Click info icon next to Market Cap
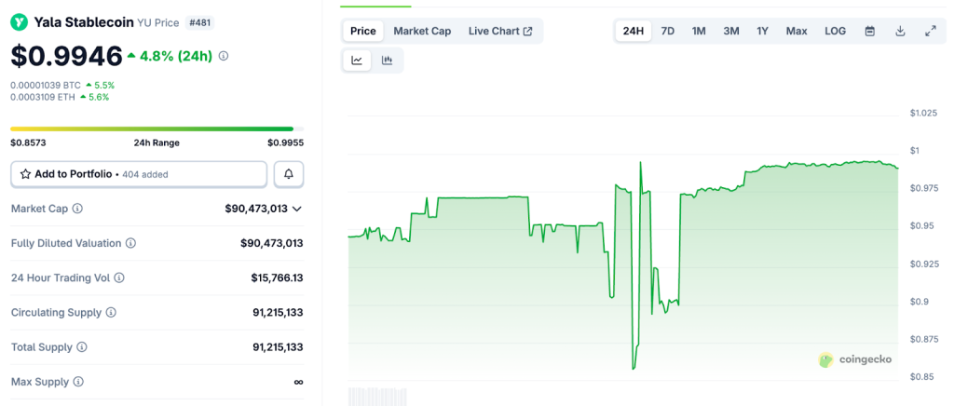 click(x=77, y=209)
